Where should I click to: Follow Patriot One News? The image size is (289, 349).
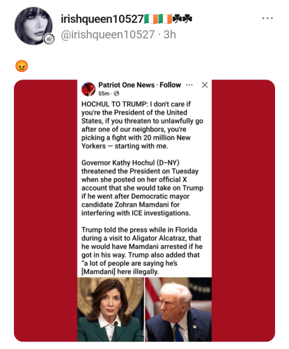170,85
